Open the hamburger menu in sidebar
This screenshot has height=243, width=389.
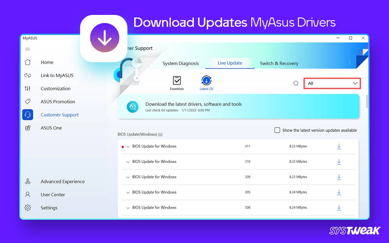(x=28, y=49)
